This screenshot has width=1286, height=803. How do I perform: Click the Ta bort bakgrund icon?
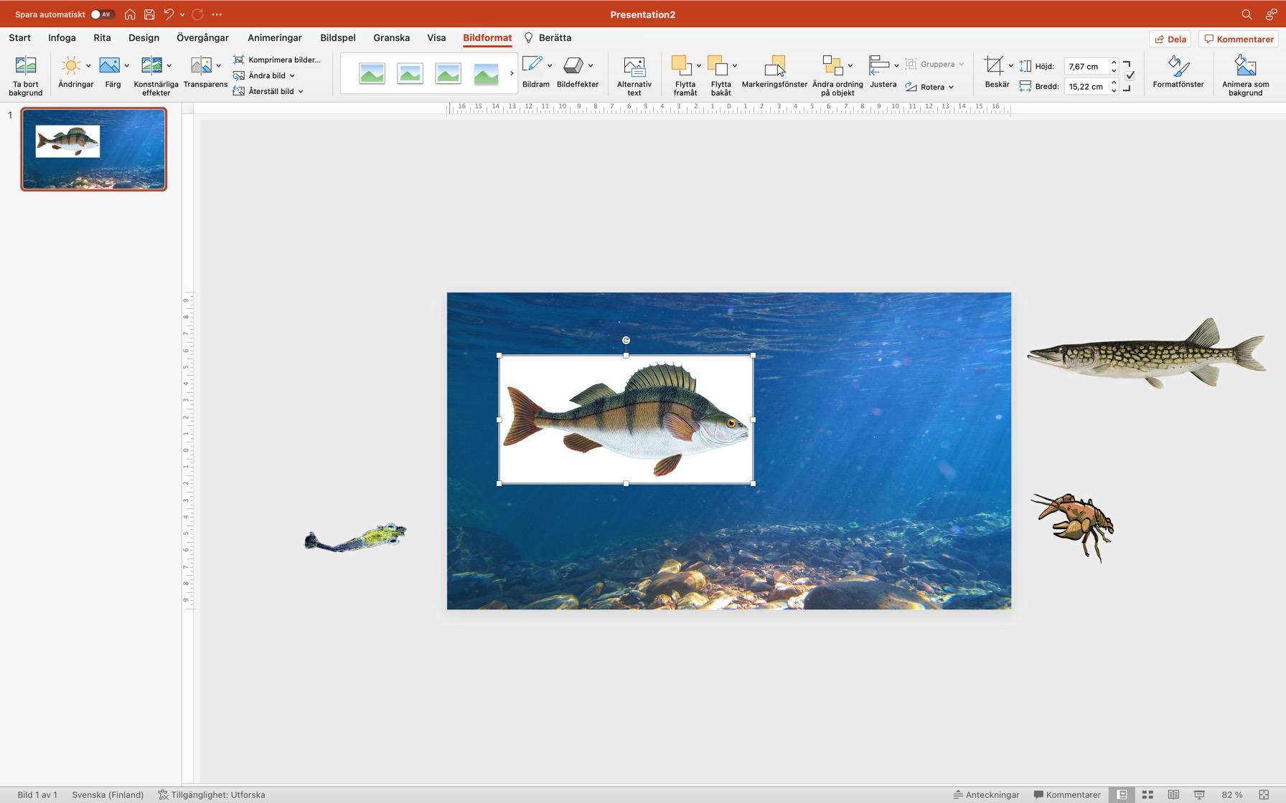tap(26, 66)
